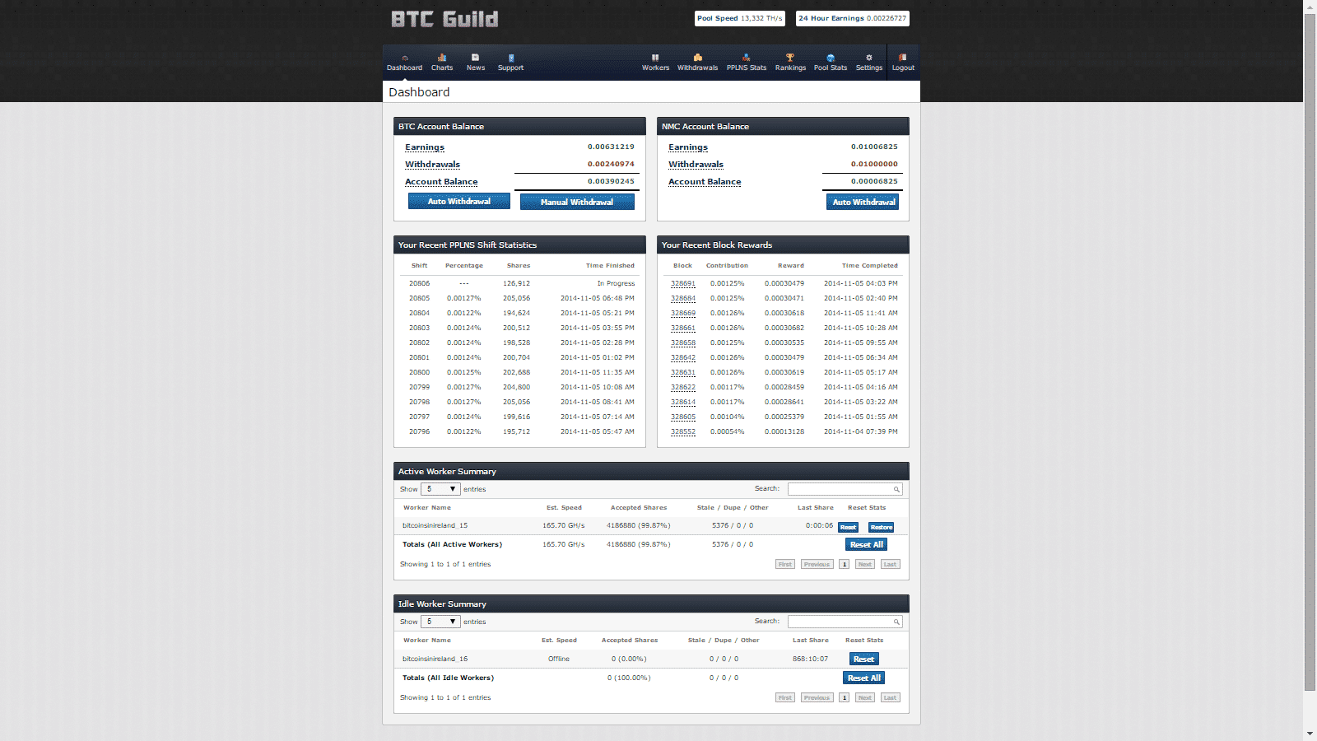
Task: Open NMC Earnings link
Action: coord(688,147)
